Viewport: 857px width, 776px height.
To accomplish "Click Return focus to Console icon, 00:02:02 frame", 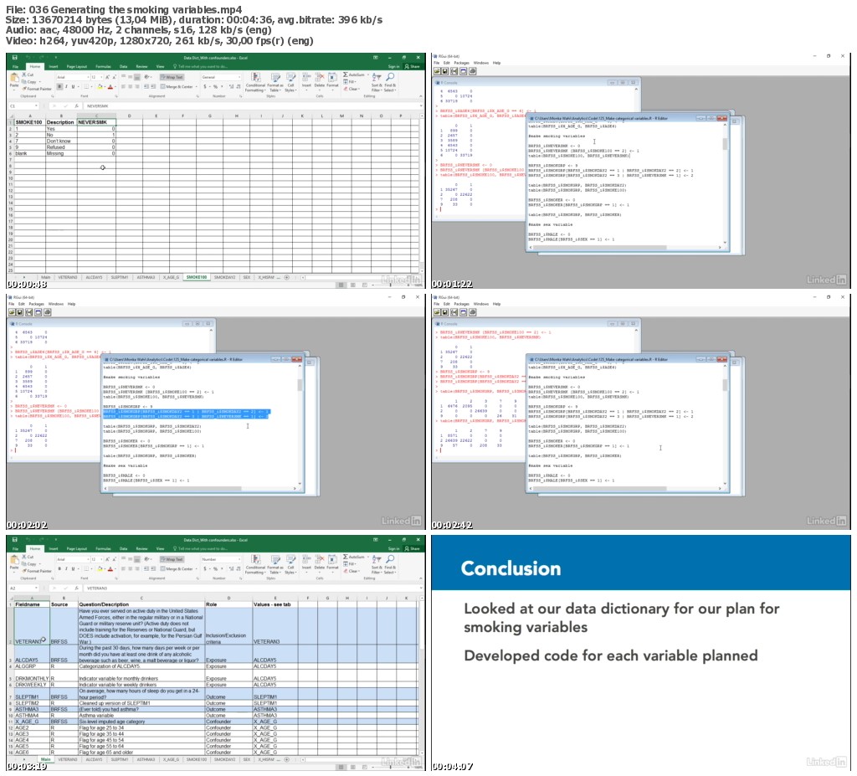I will [38, 312].
